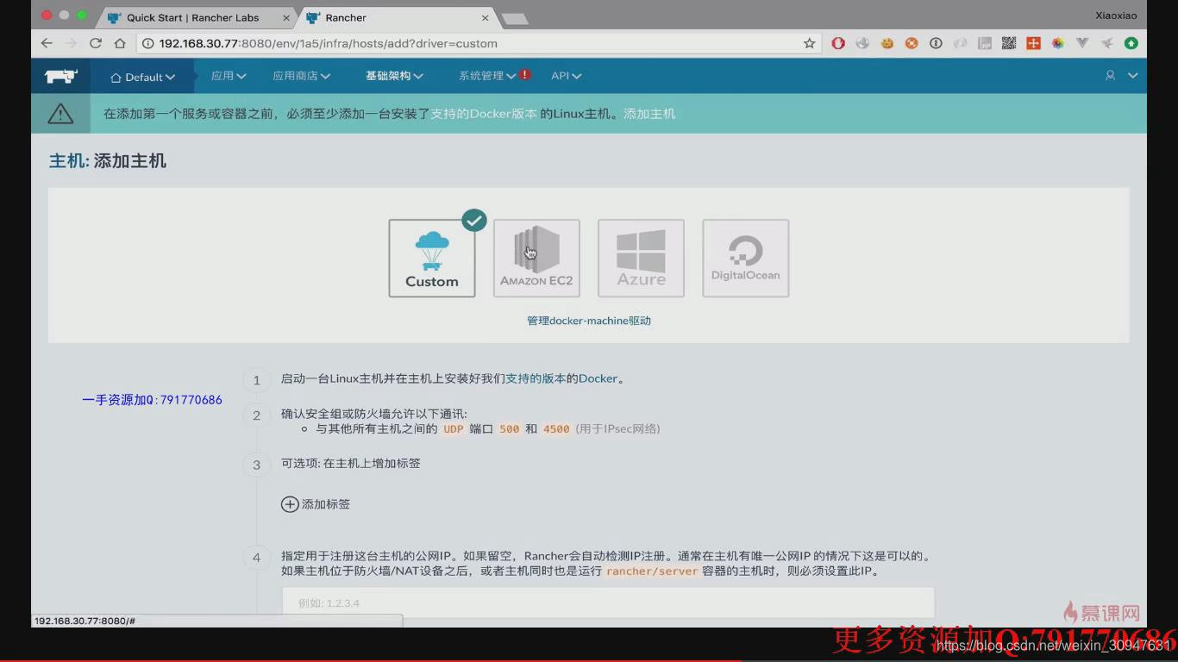Click the site info icon in address bar
Screen dimensions: 1178x662
148,43
